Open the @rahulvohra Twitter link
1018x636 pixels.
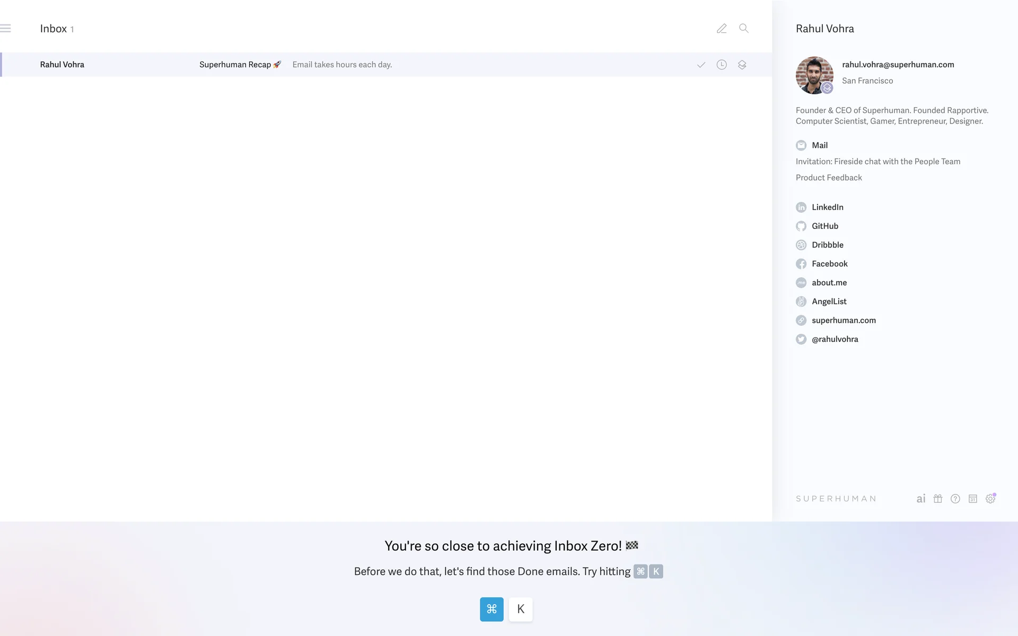click(835, 339)
